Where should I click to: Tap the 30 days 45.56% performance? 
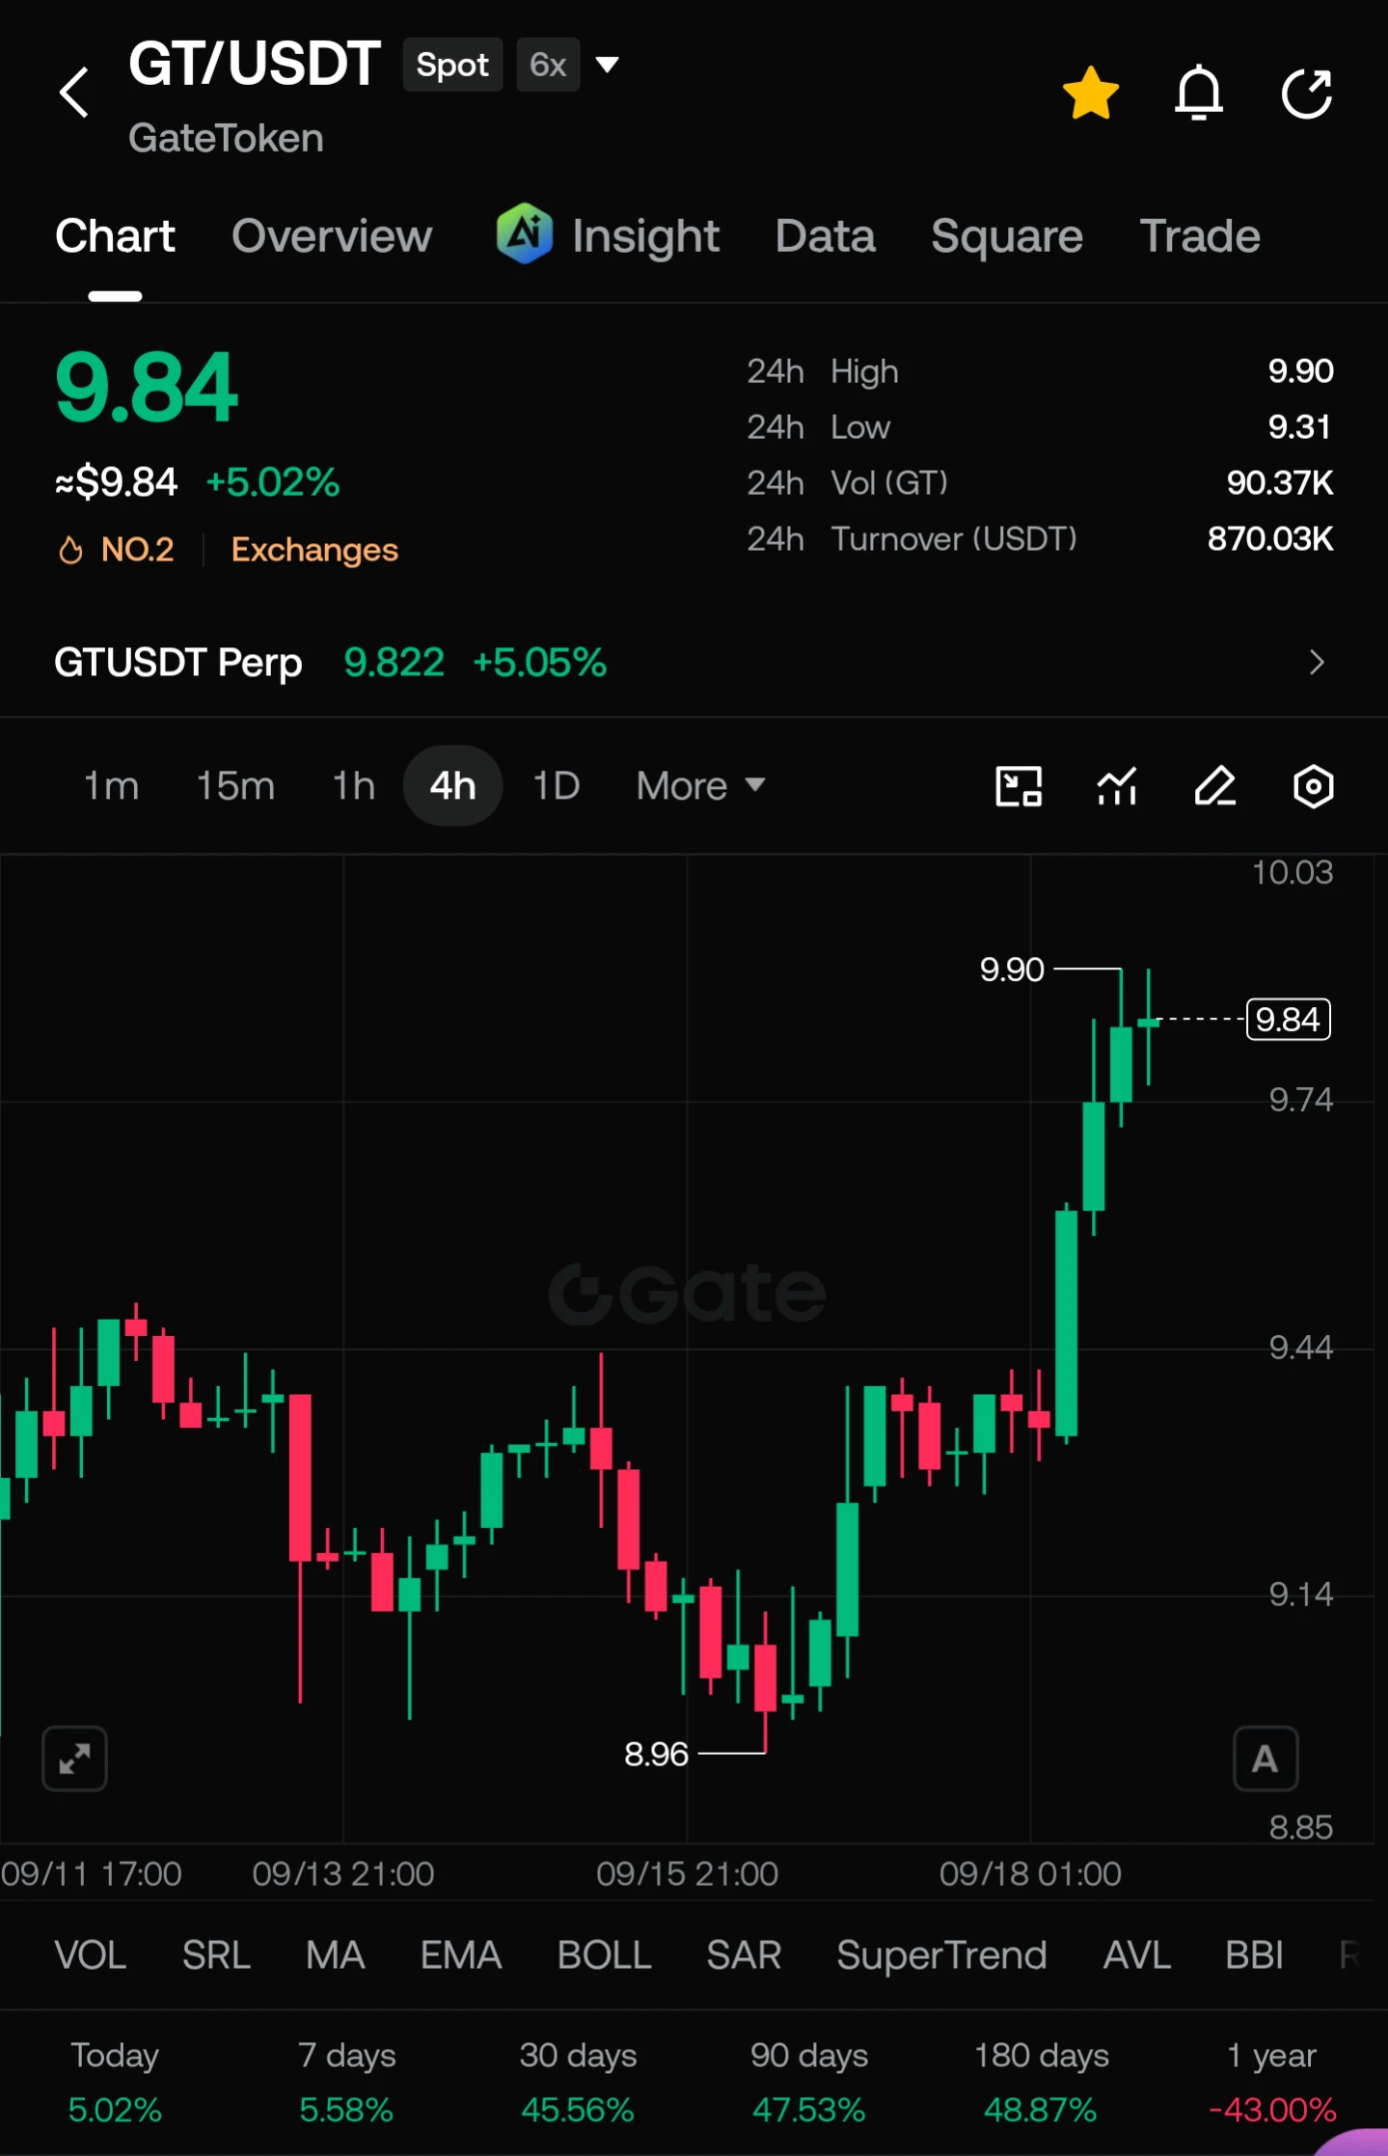(x=578, y=2083)
